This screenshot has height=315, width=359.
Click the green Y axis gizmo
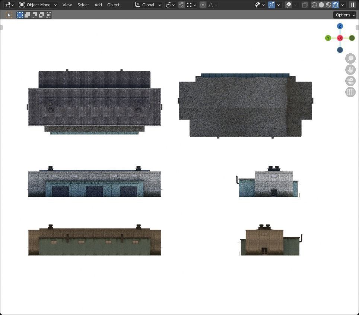coord(328,38)
